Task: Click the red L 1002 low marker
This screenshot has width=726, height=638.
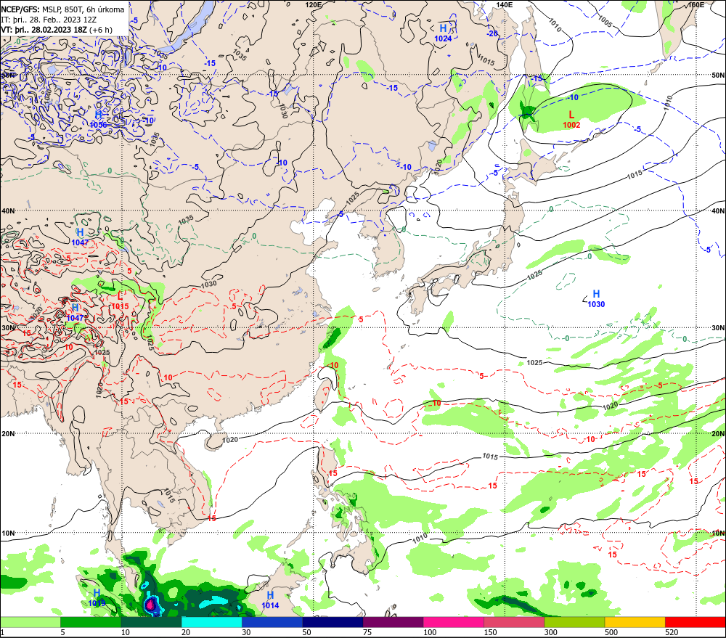Action: [571, 119]
